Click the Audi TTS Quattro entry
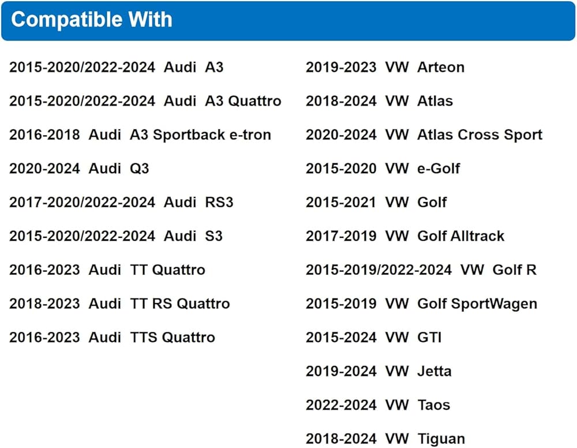This screenshot has height=448, width=577. (x=112, y=337)
